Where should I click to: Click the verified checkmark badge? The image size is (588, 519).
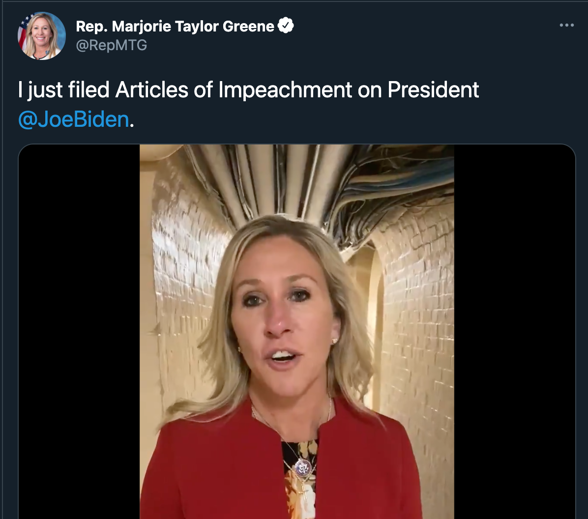tap(286, 26)
